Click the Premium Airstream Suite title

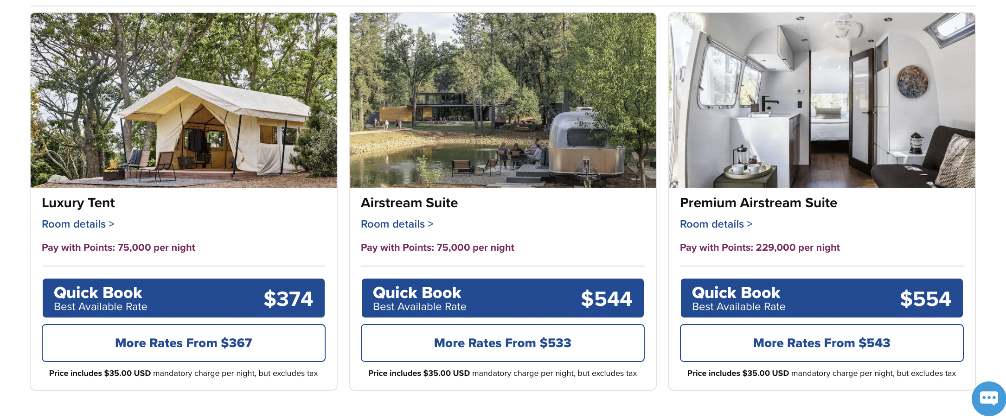(758, 203)
